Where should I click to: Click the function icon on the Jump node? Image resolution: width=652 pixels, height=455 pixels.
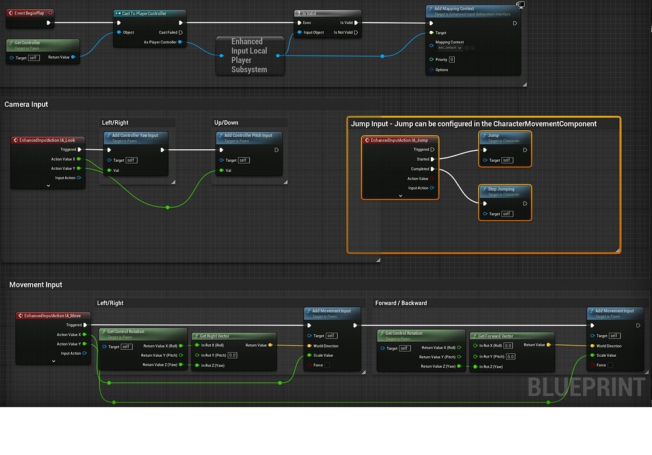tap(484, 135)
